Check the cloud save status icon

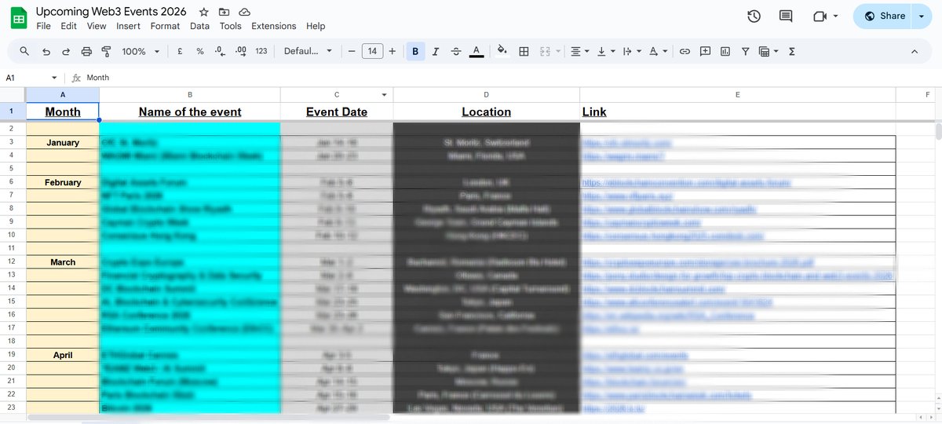[x=245, y=13]
